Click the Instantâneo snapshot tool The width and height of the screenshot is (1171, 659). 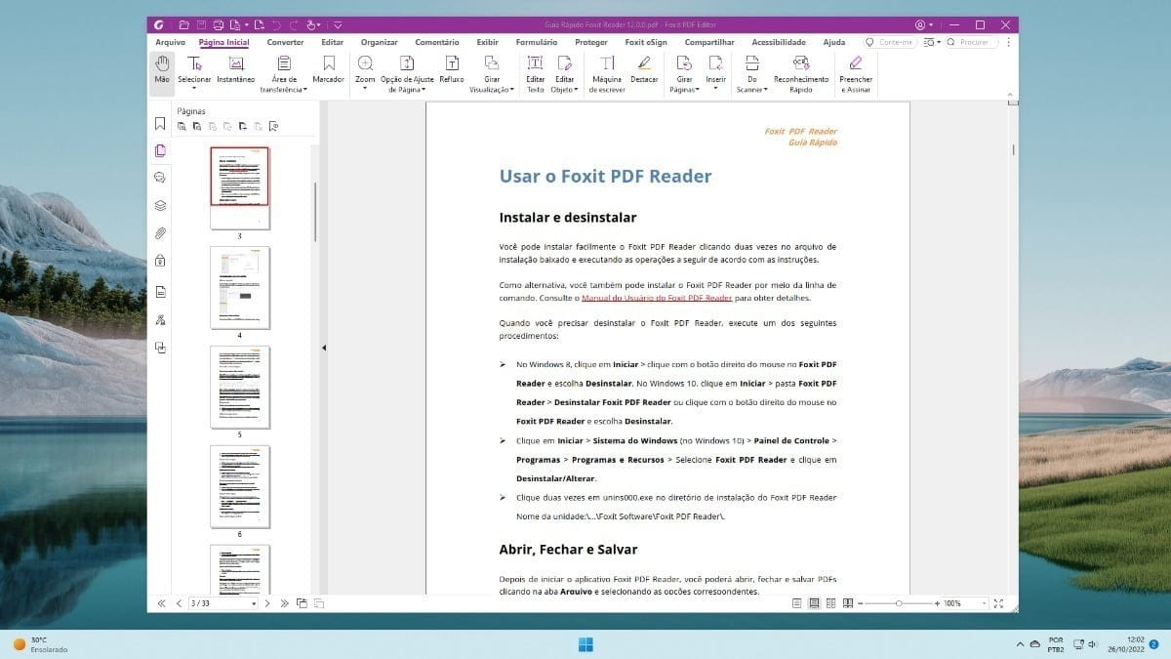[235, 68]
